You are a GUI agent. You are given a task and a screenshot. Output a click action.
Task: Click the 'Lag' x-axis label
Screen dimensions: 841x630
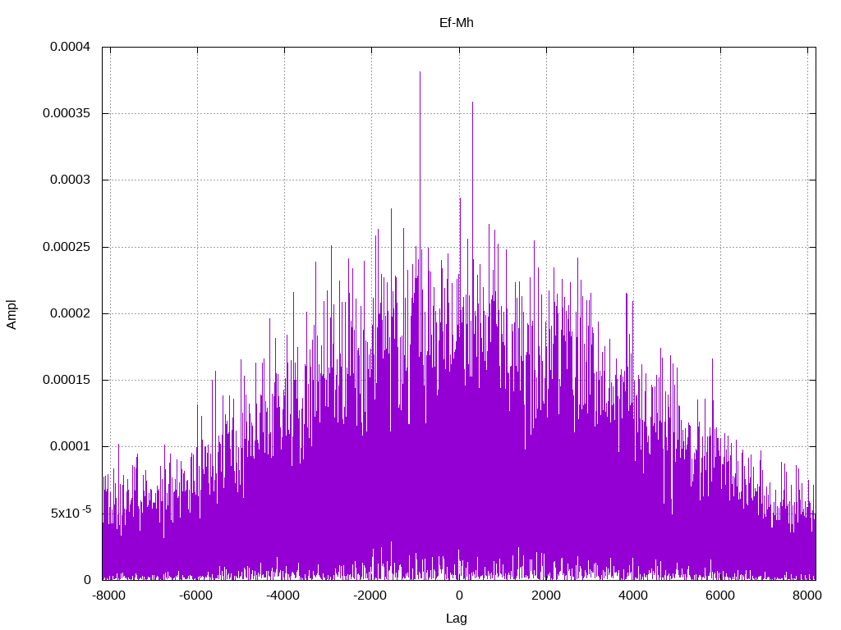pos(457,619)
